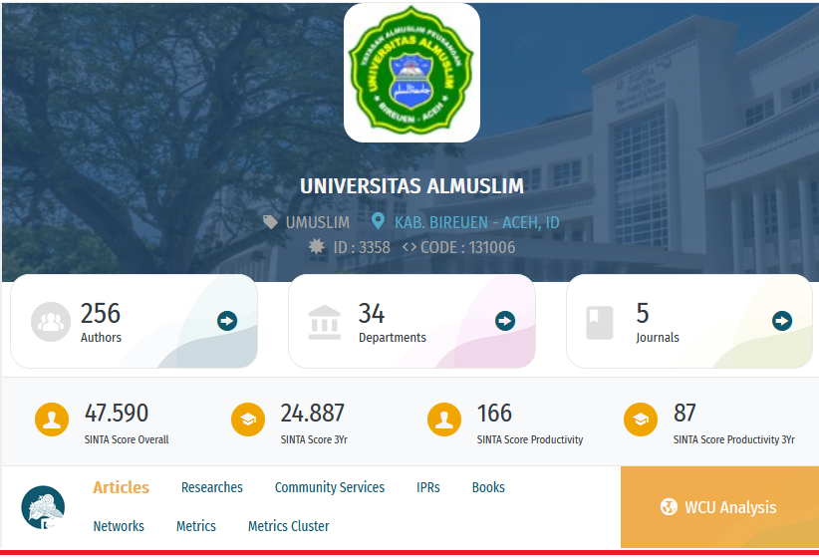Click the code brackets icon beside CODE
This screenshot has width=819, height=560.
pos(409,246)
